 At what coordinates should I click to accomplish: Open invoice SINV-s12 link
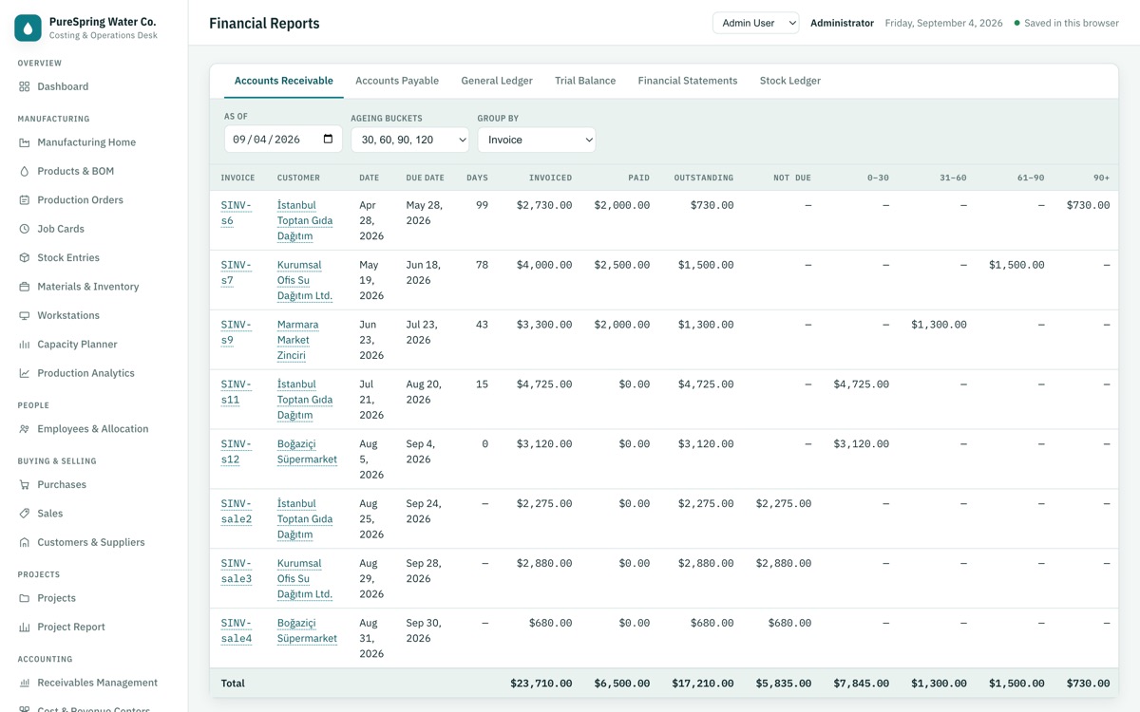[x=237, y=452]
